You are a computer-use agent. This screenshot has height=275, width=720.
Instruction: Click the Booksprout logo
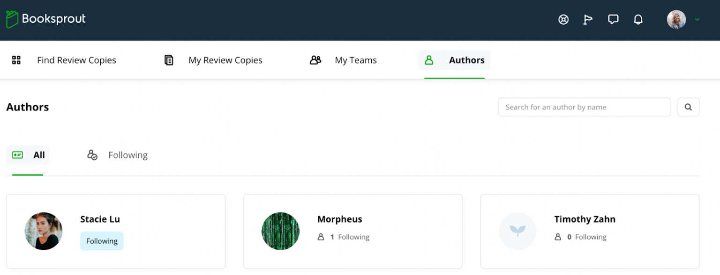pyautogui.click(x=45, y=19)
